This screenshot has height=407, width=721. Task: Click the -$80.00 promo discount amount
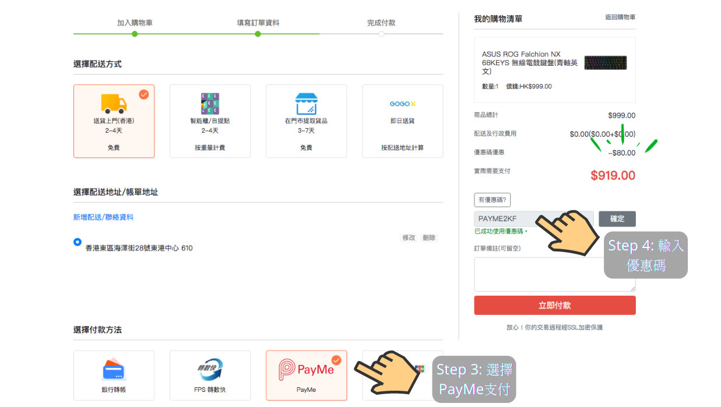(x=622, y=153)
